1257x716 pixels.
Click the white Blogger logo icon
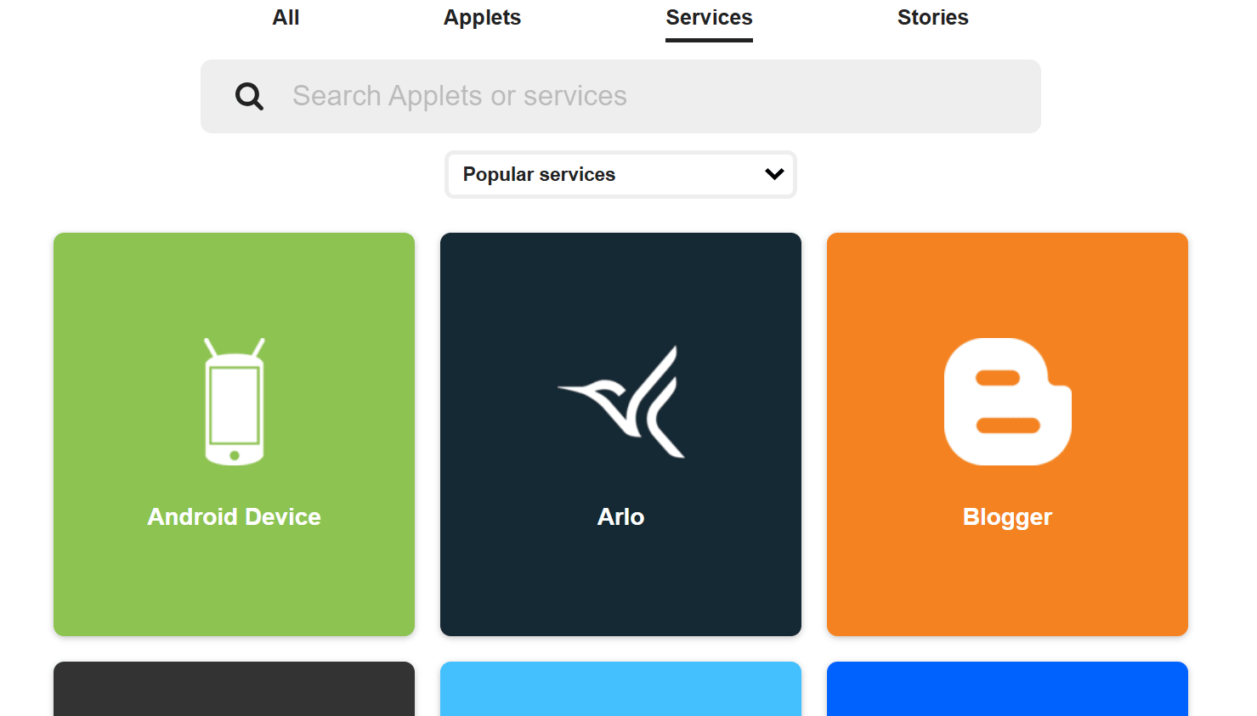click(1007, 402)
